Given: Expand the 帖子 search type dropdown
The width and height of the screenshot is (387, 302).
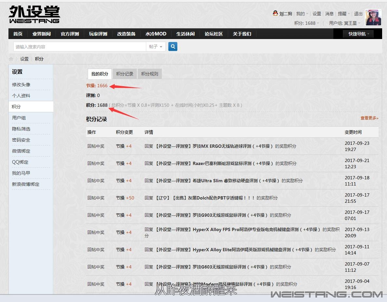Looking at the screenshot, I should click(156, 47).
